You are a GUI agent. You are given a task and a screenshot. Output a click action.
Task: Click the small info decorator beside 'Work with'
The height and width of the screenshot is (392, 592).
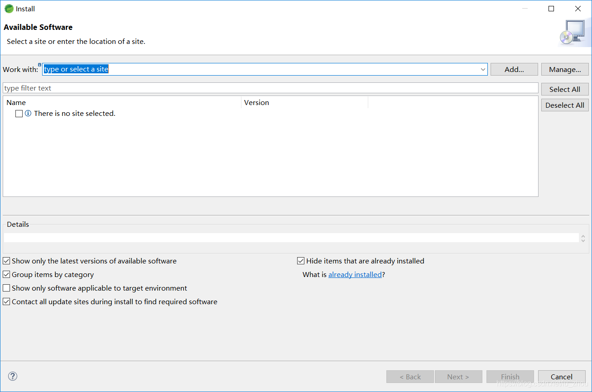[40, 65]
